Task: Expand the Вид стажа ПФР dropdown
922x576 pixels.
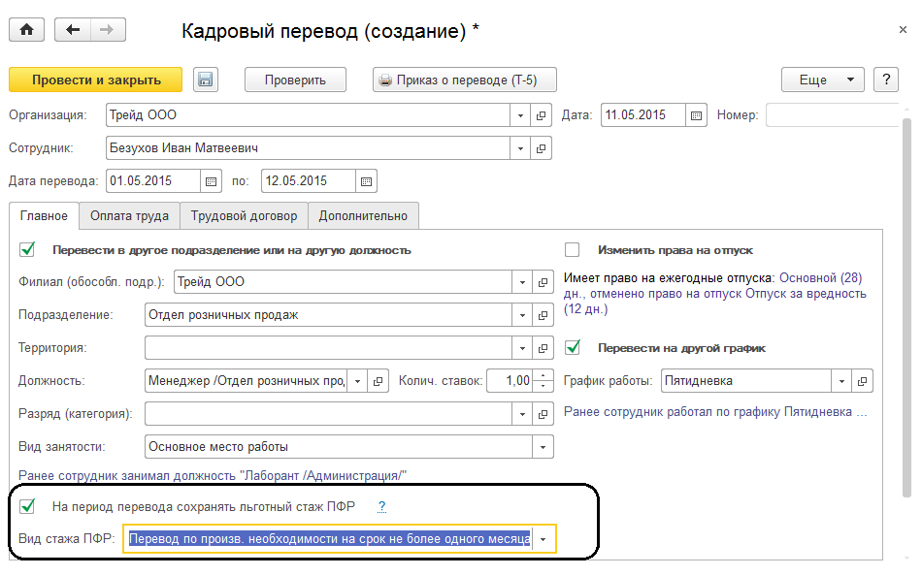Action: point(543,538)
